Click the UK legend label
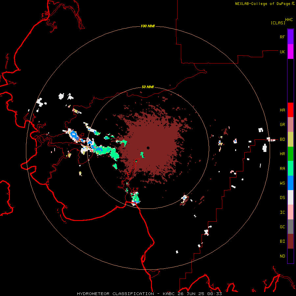Screen dimensions: 296x296 pos(282,52)
